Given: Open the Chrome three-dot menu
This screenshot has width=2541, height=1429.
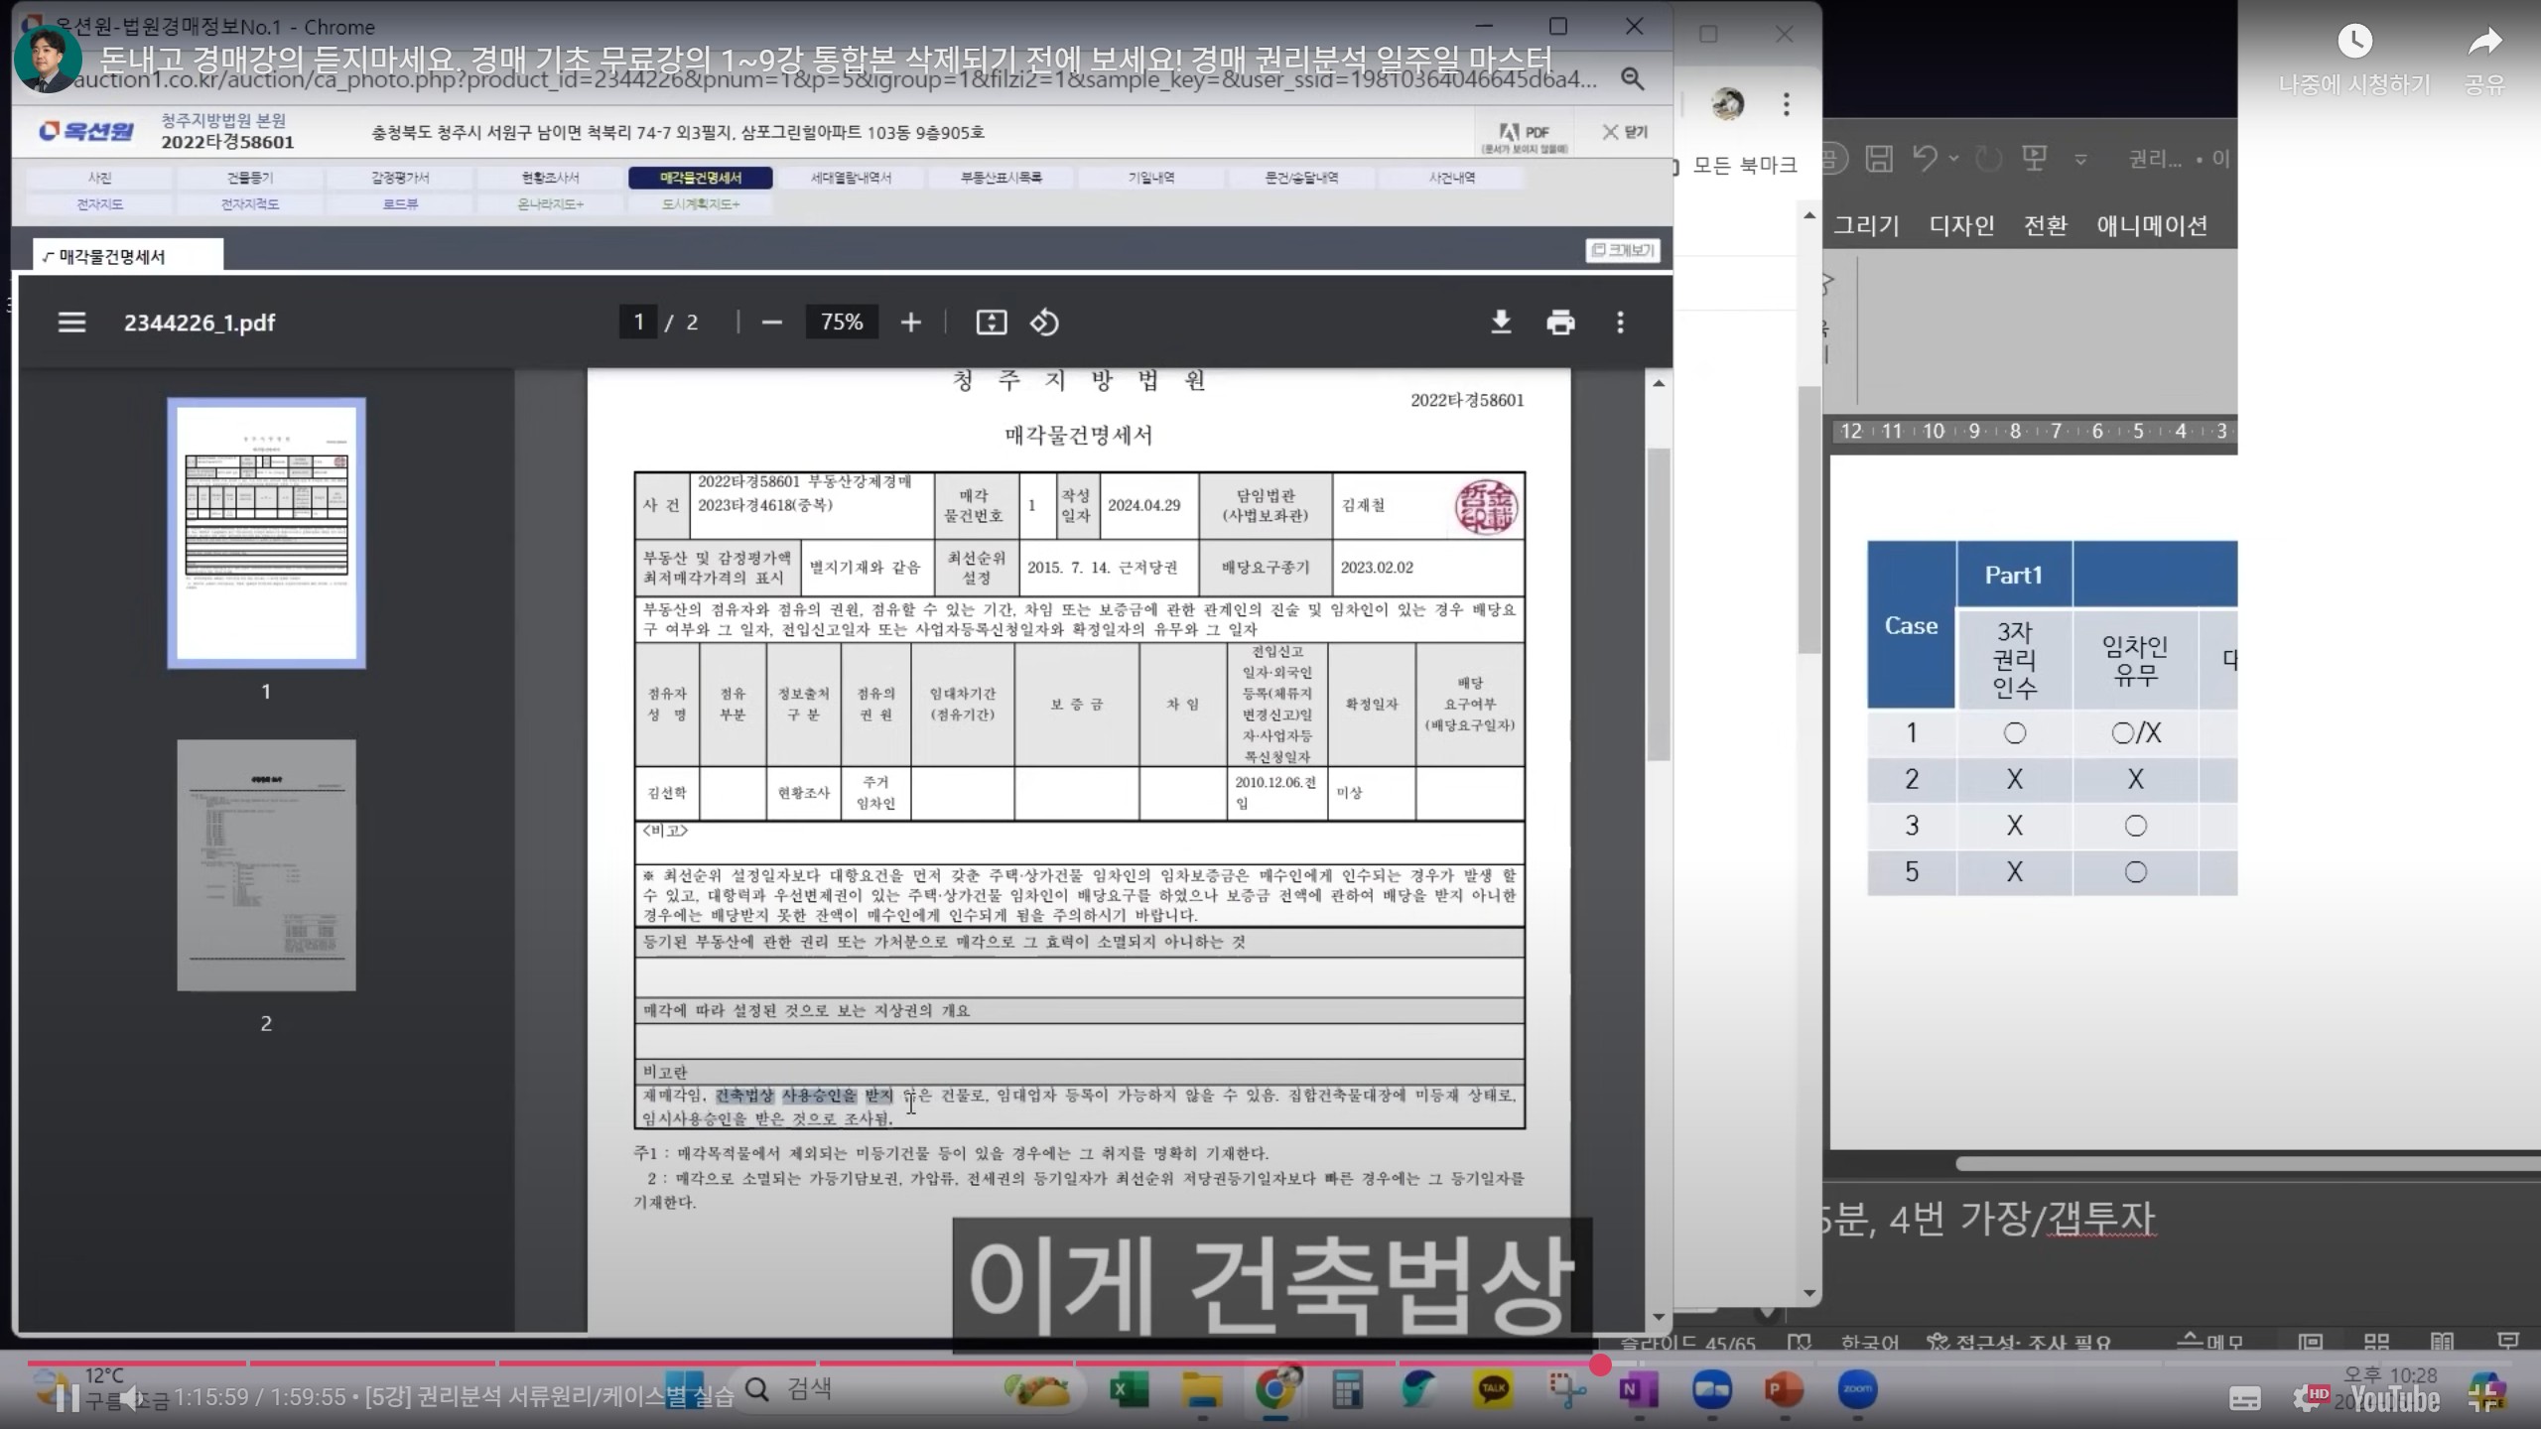Looking at the screenshot, I should coord(1786,104).
